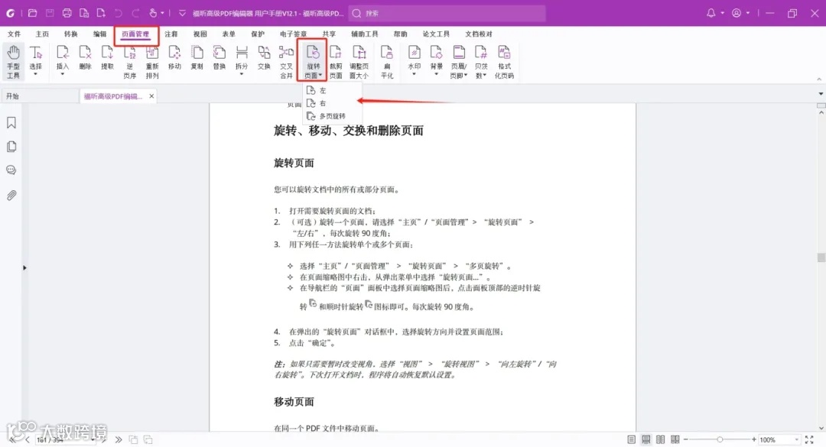Viewport: 826px width, 447px height.
Task: Switch to the Convert (转换) ribbon tab
Action: pos(70,34)
